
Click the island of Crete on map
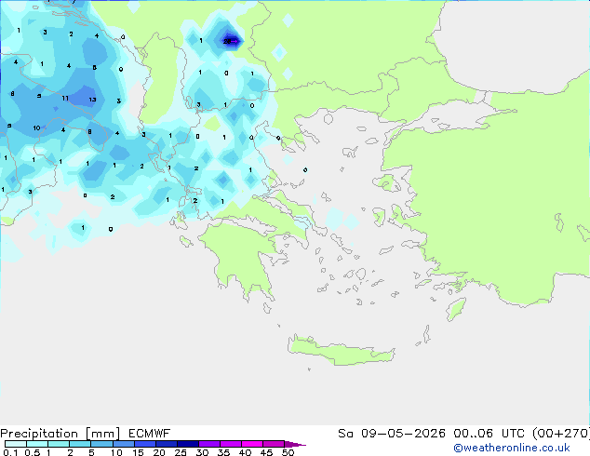(x=341, y=351)
